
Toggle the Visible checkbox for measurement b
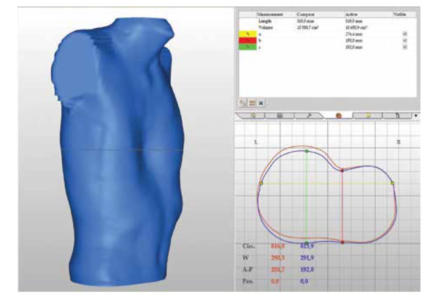(x=405, y=40)
